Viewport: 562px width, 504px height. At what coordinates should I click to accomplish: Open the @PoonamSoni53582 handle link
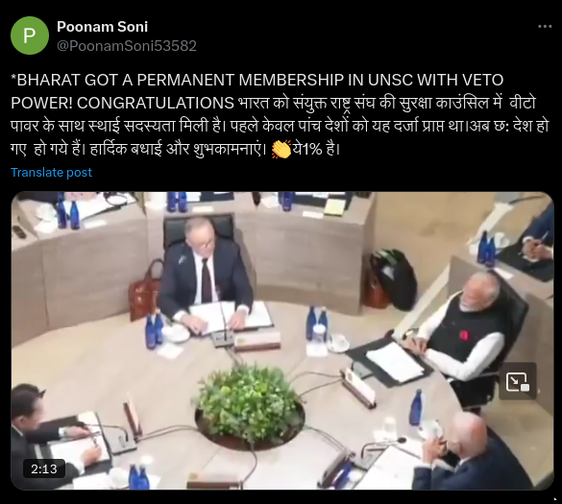(127, 46)
